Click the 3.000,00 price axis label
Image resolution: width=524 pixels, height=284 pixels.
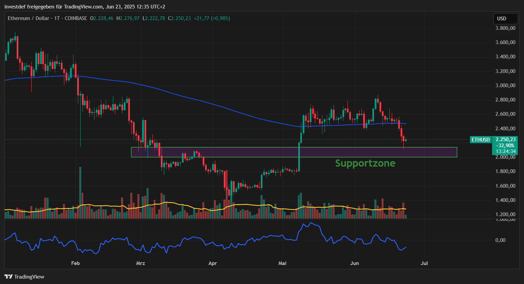(x=506, y=86)
